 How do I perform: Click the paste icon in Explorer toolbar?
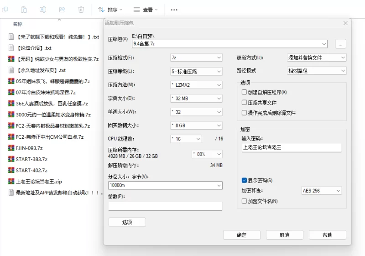point(24,10)
